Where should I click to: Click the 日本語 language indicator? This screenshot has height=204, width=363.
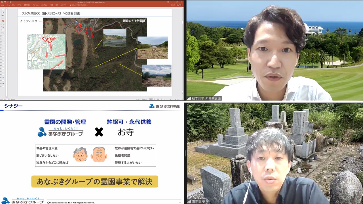click(x=13, y=99)
